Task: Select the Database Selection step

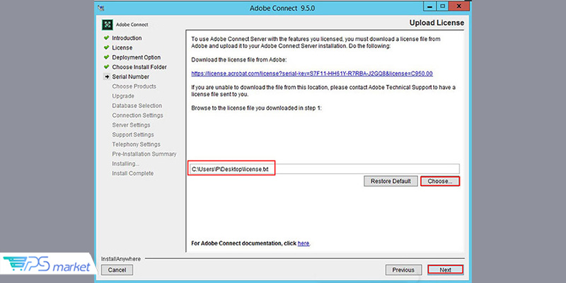Action: (x=137, y=105)
